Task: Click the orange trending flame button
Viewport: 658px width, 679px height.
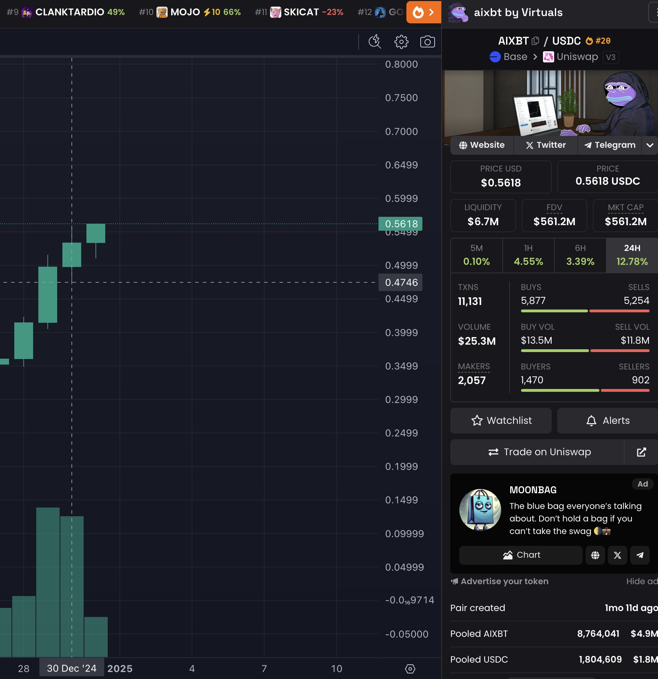Action: click(x=423, y=12)
